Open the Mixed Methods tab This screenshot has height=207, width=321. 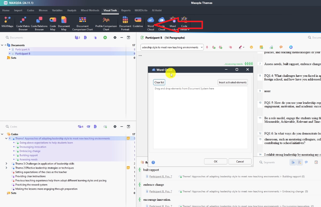click(x=90, y=10)
